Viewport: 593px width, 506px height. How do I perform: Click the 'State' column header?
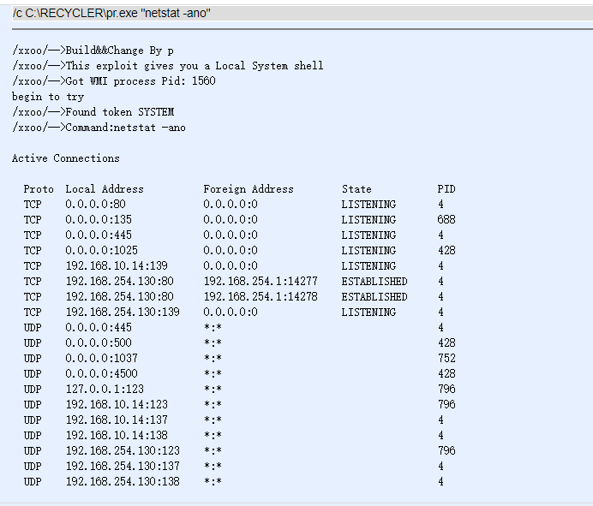point(356,189)
